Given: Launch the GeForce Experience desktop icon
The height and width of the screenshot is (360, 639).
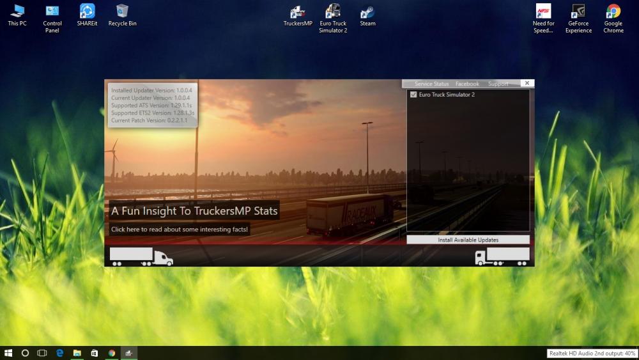Looking at the screenshot, I should pos(578,12).
